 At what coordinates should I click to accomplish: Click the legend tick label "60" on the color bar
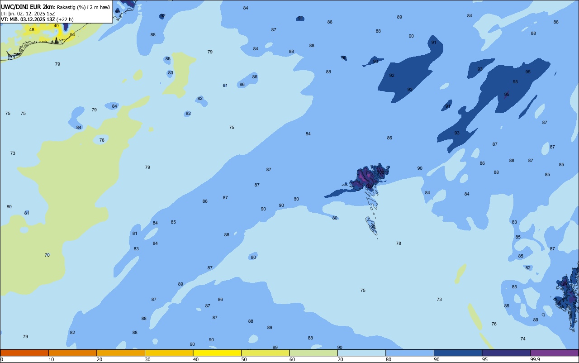tap(292, 359)
